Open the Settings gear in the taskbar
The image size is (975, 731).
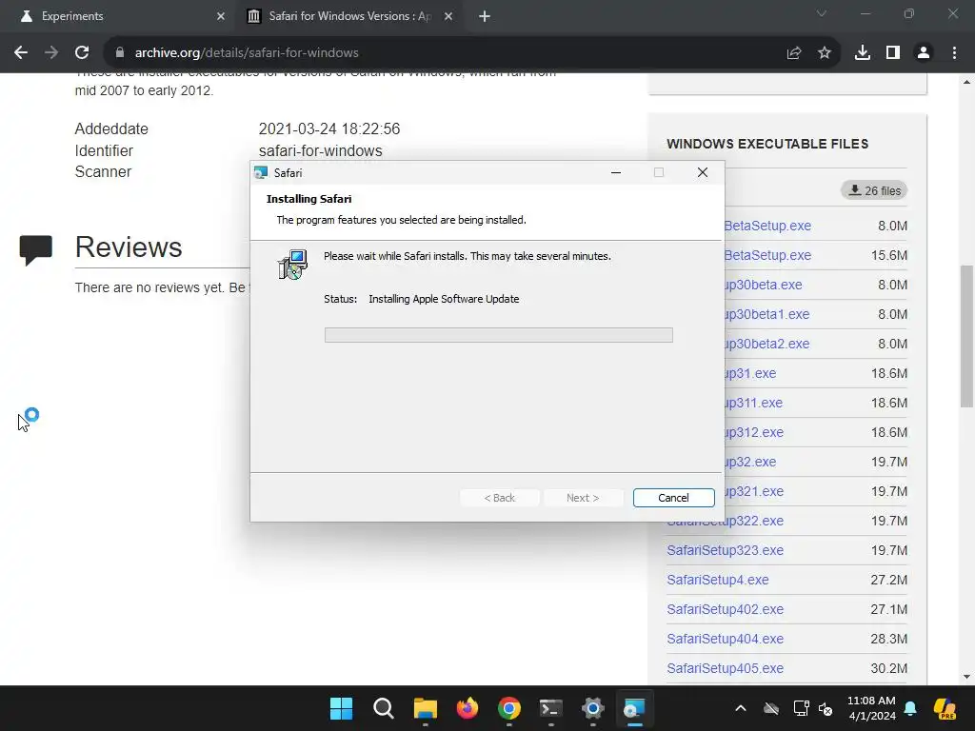pyautogui.click(x=592, y=708)
